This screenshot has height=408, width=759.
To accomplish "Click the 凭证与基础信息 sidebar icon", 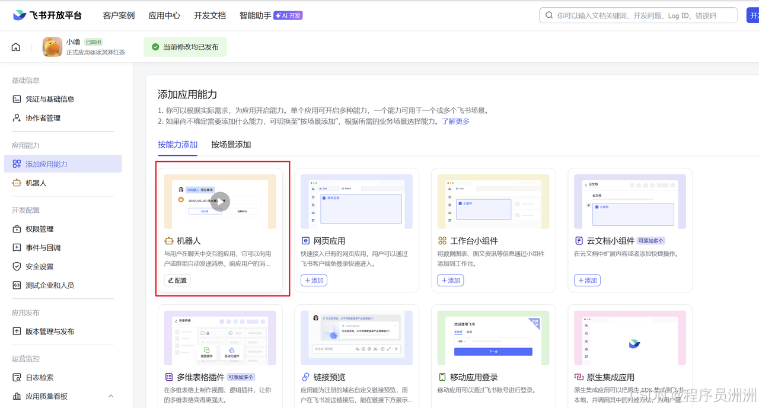I will coord(17,99).
